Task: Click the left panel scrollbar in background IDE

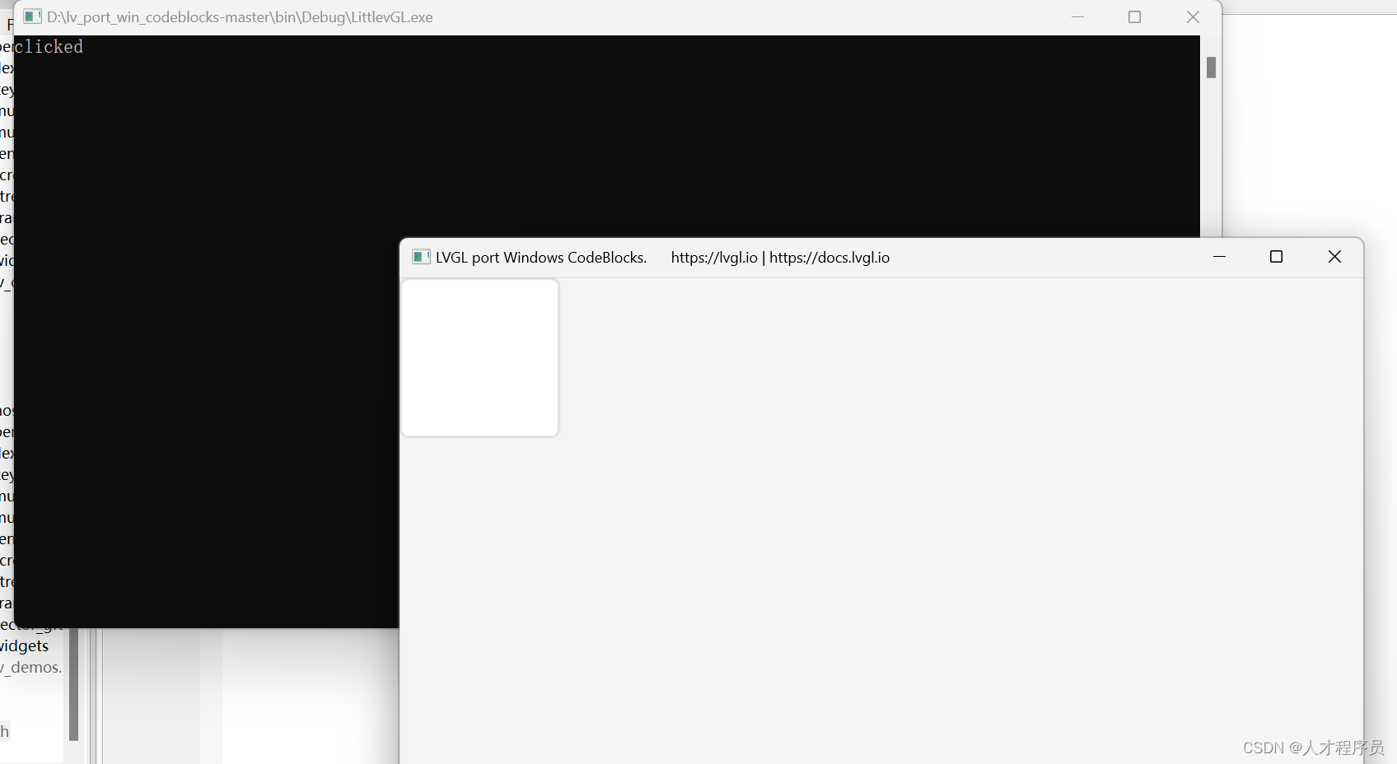Action: [x=73, y=684]
